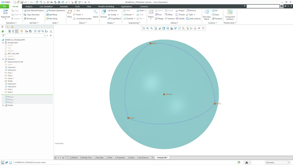The height and width of the screenshot is (165, 293).
Task: Click the Revolve tool
Action: (113, 11)
